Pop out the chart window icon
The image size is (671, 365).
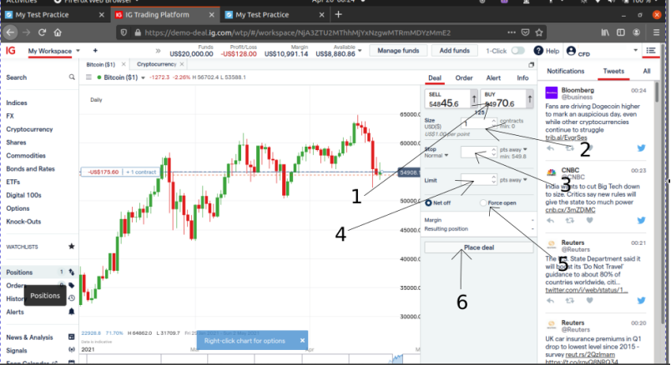[x=531, y=64]
